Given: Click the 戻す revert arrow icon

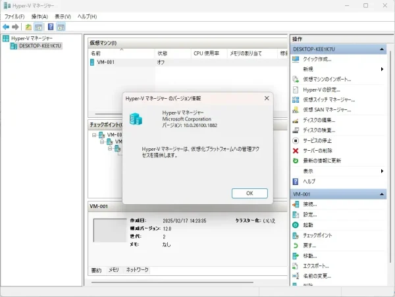Looking at the screenshot, I should (x=296, y=246).
